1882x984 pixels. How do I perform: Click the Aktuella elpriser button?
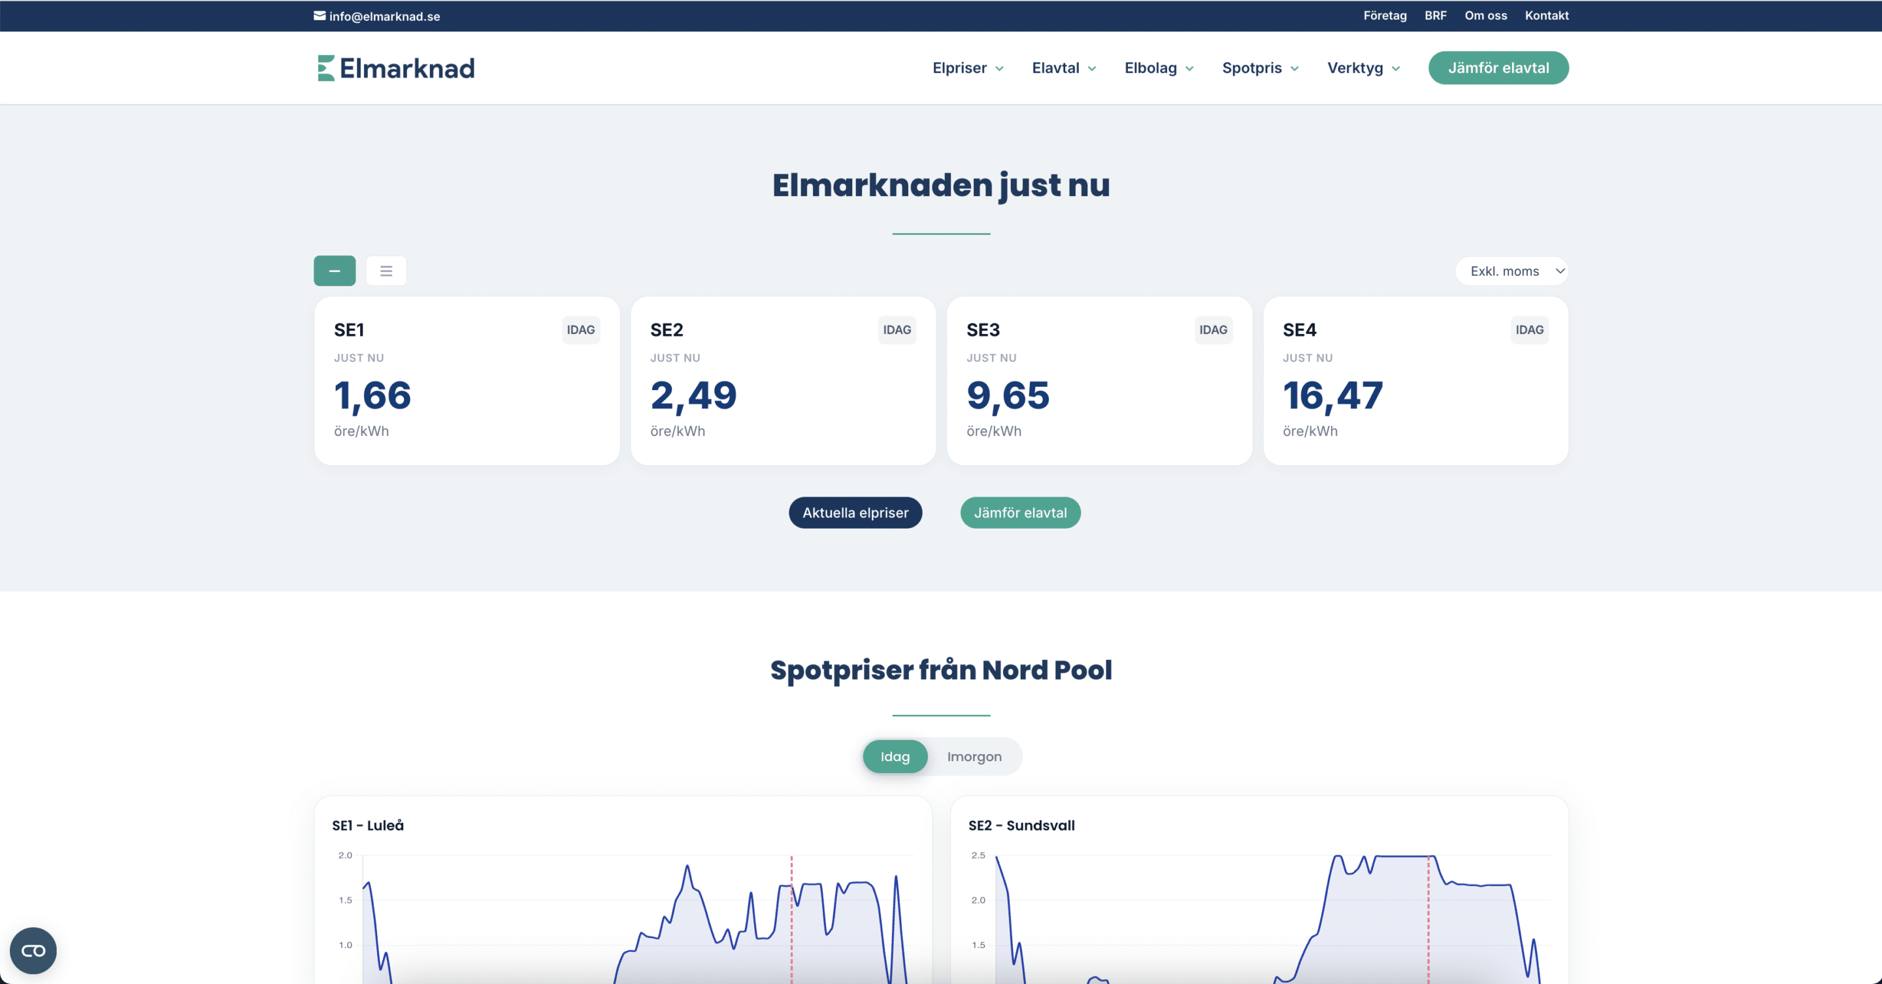coord(855,512)
